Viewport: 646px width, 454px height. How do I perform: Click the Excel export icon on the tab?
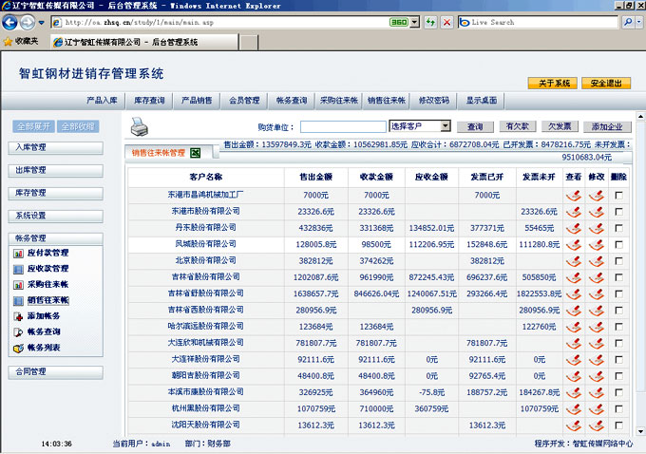195,152
